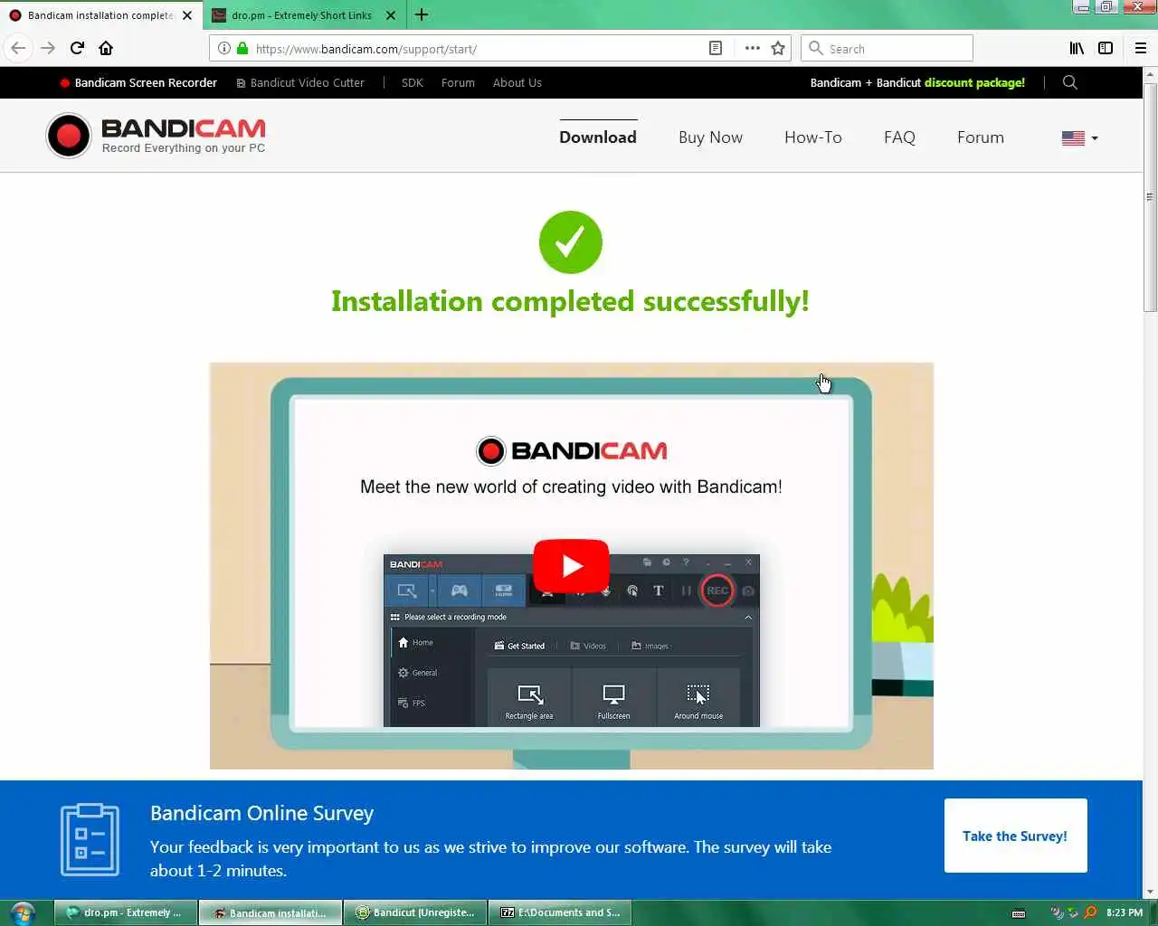Click the site search magnifier icon
This screenshot has height=926, width=1158.
(x=1070, y=82)
